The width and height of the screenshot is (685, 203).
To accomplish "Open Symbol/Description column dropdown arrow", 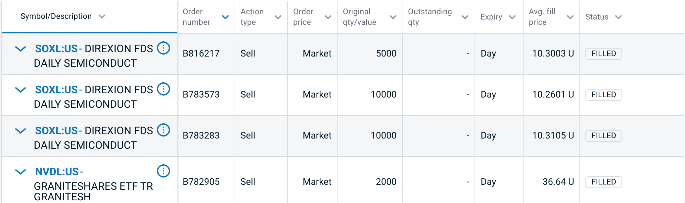I will coord(102,17).
